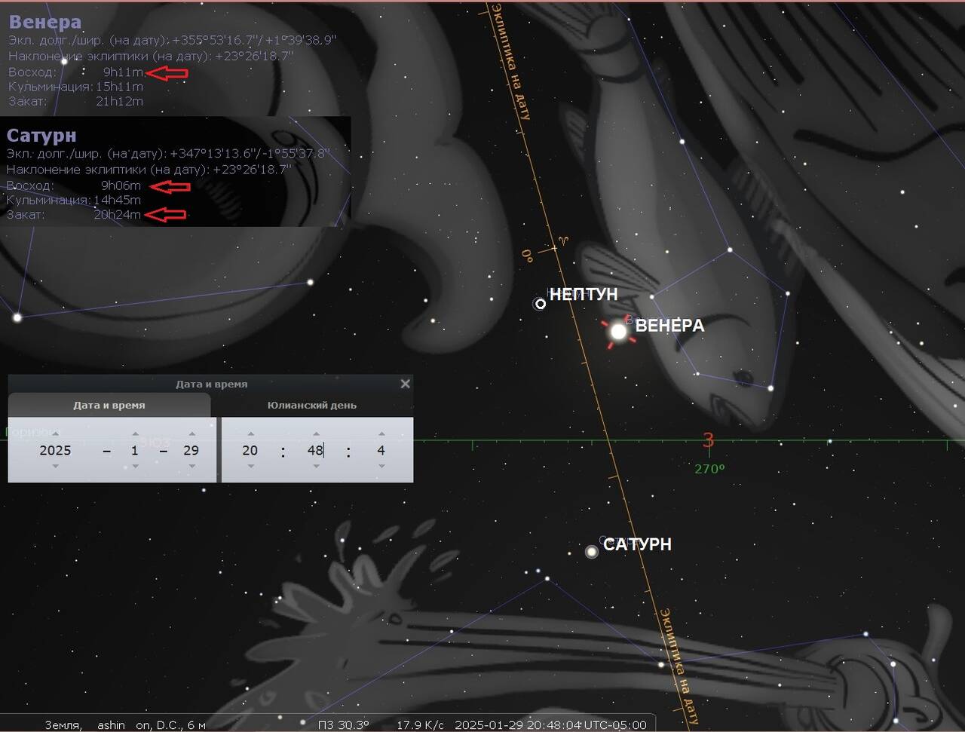Click the 17.9 К/с frame rate readout

tap(421, 725)
